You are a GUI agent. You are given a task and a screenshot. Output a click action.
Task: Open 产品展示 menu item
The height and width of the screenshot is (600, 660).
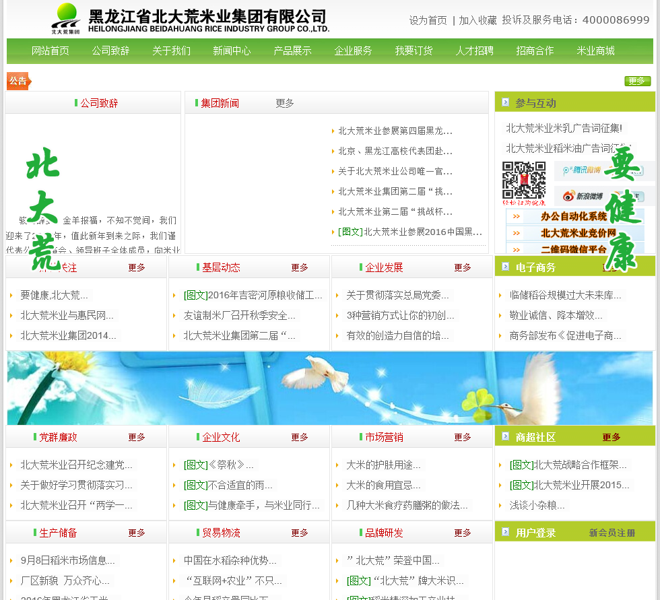click(292, 51)
